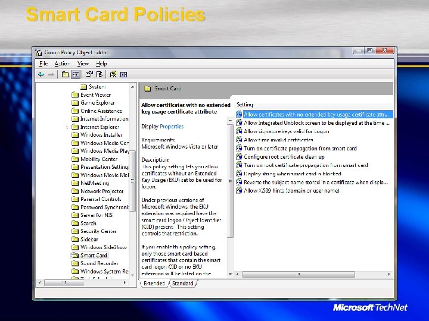The image size is (429, 321).
Task: Expand the Internet Explorer tree node
Action: pos(67,127)
